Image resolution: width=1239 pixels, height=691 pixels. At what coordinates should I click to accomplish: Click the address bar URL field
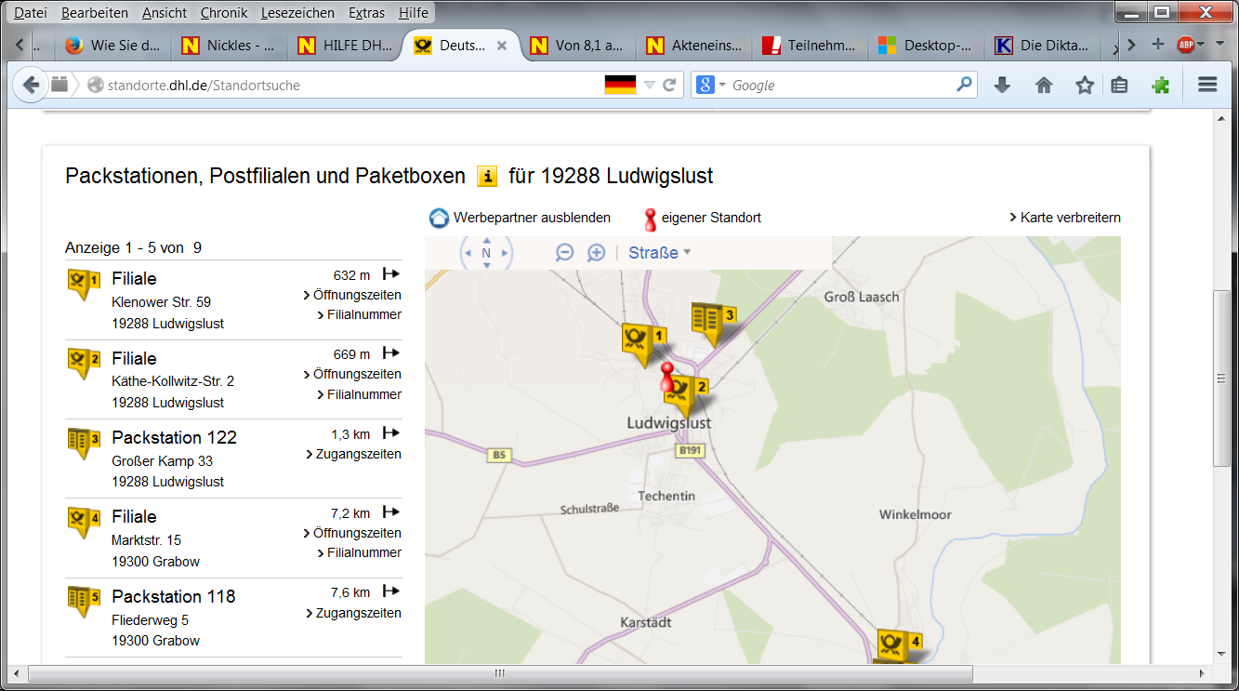[x=353, y=85]
